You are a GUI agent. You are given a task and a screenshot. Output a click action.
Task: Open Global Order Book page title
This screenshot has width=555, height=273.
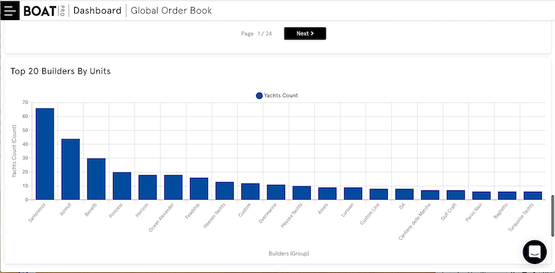pos(171,10)
